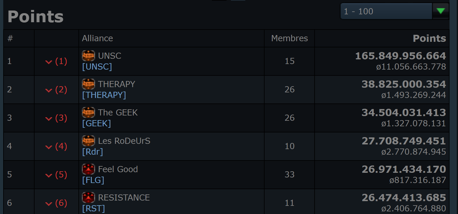458x214 pixels.
Task: Click the green dropdown arrow button
Action: pyautogui.click(x=440, y=11)
